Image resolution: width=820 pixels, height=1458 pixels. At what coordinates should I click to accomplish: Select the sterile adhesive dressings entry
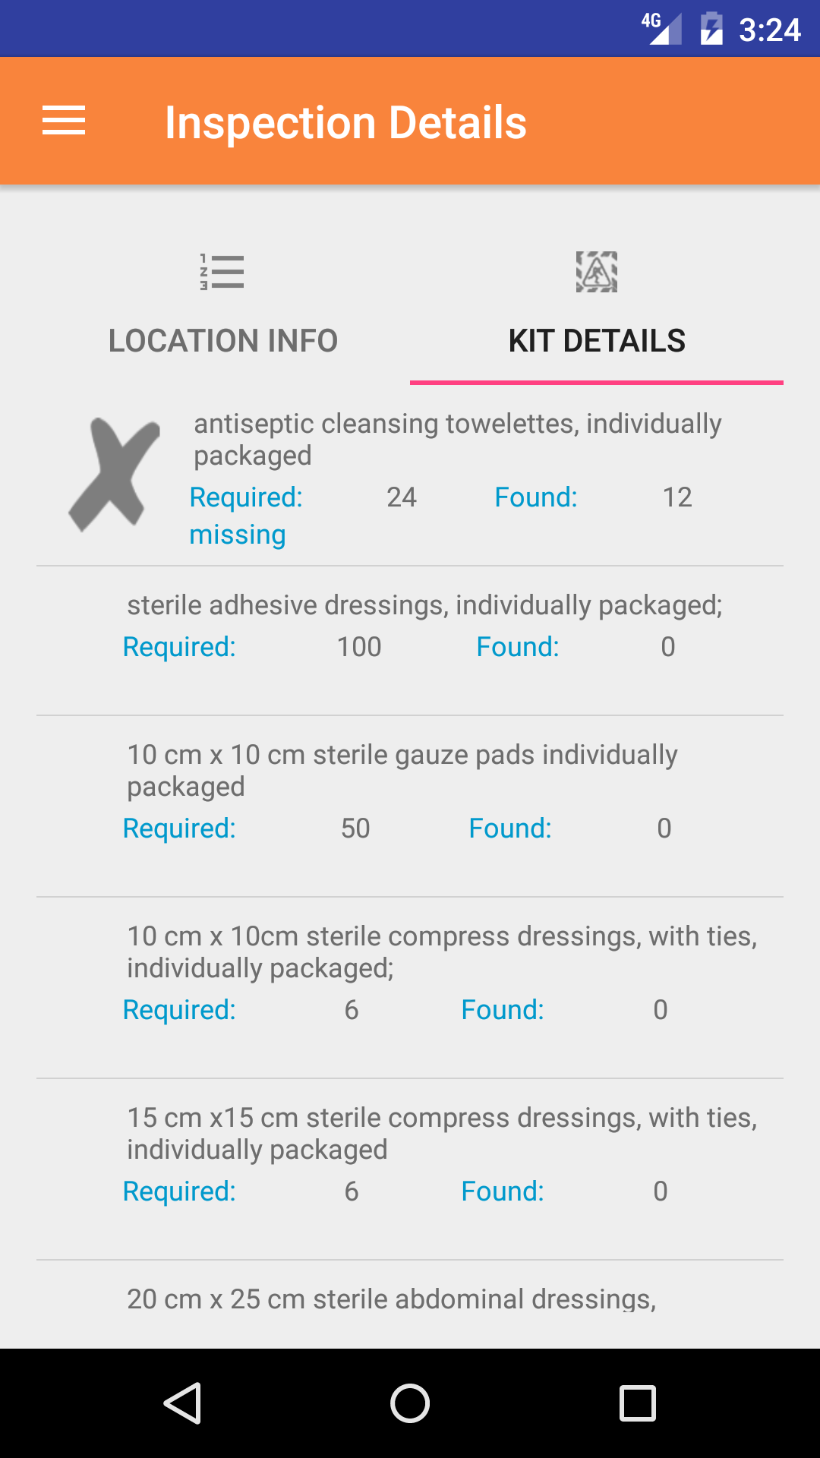point(424,605)
